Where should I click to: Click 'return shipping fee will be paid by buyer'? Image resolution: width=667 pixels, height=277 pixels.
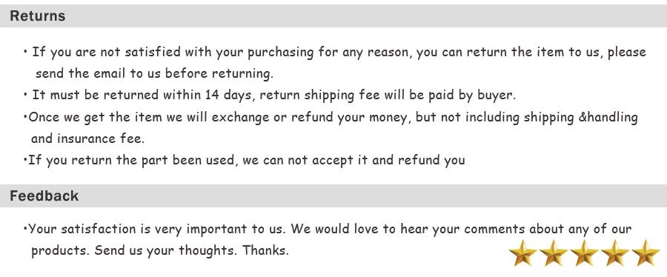point(388,95)
